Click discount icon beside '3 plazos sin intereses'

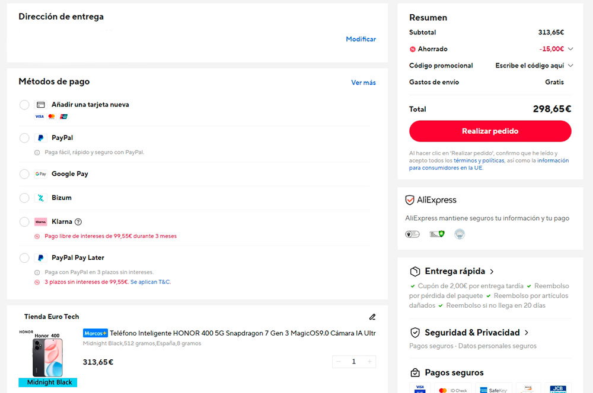[x=37, y=282]
